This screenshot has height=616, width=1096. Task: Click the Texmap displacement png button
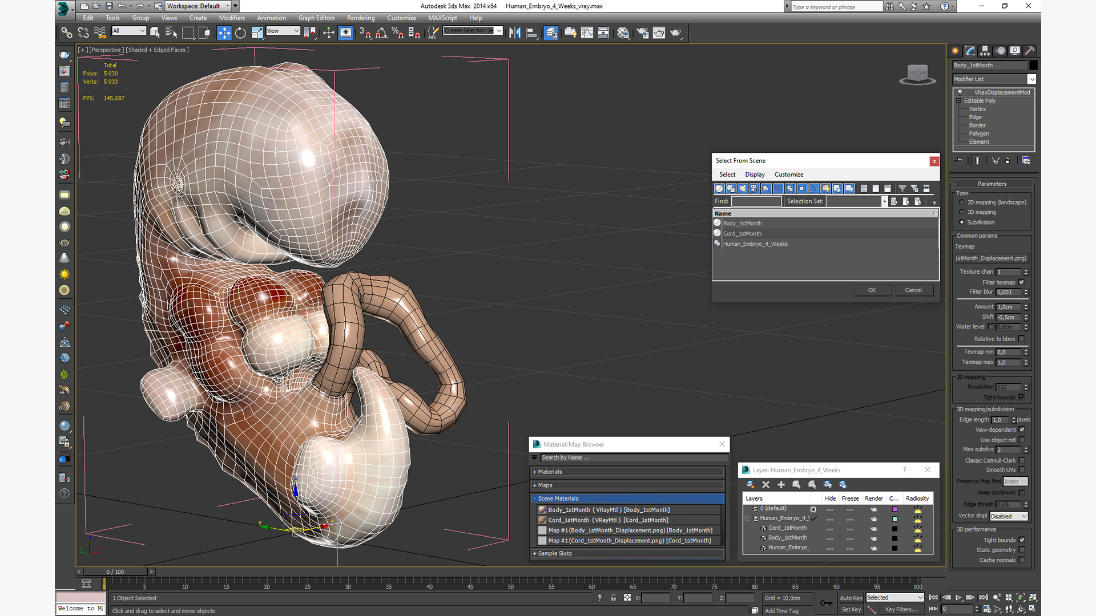[x=991, y=258]
